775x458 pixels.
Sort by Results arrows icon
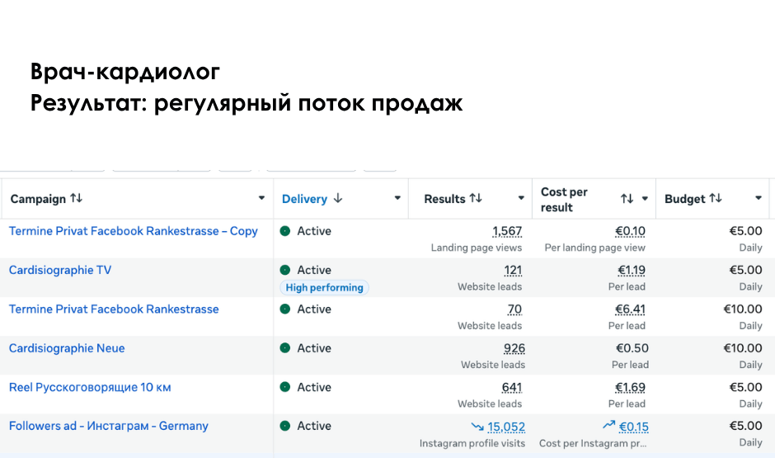pyautogui.click(x=476, y=198)
